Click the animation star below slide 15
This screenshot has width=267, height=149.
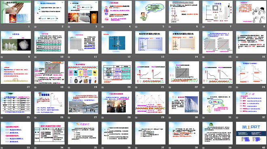203,57
